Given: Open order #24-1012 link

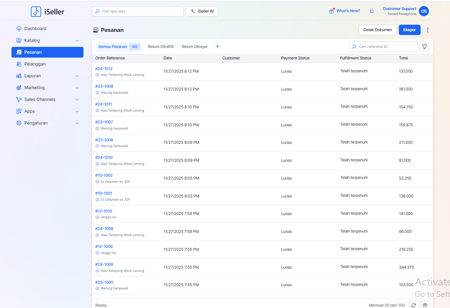Looking at the screenshot, I should 104,69.
